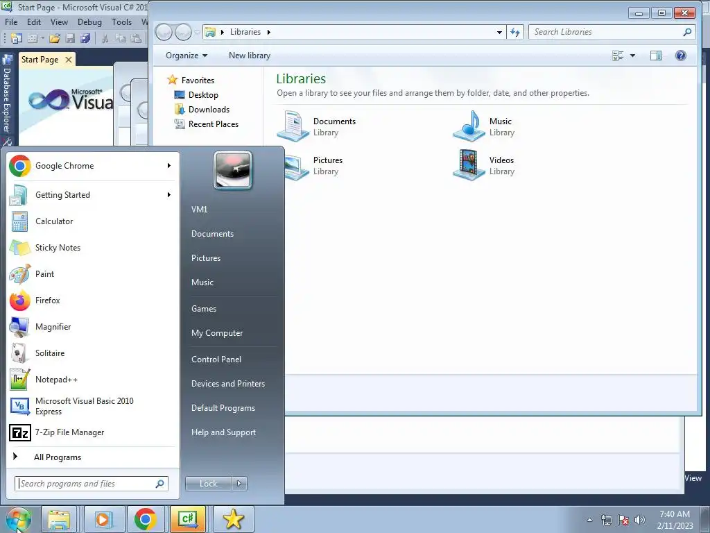Viewport: 710px width, 533px height.
Task: Click the Windows Start orb
Action: pos(19,519)
